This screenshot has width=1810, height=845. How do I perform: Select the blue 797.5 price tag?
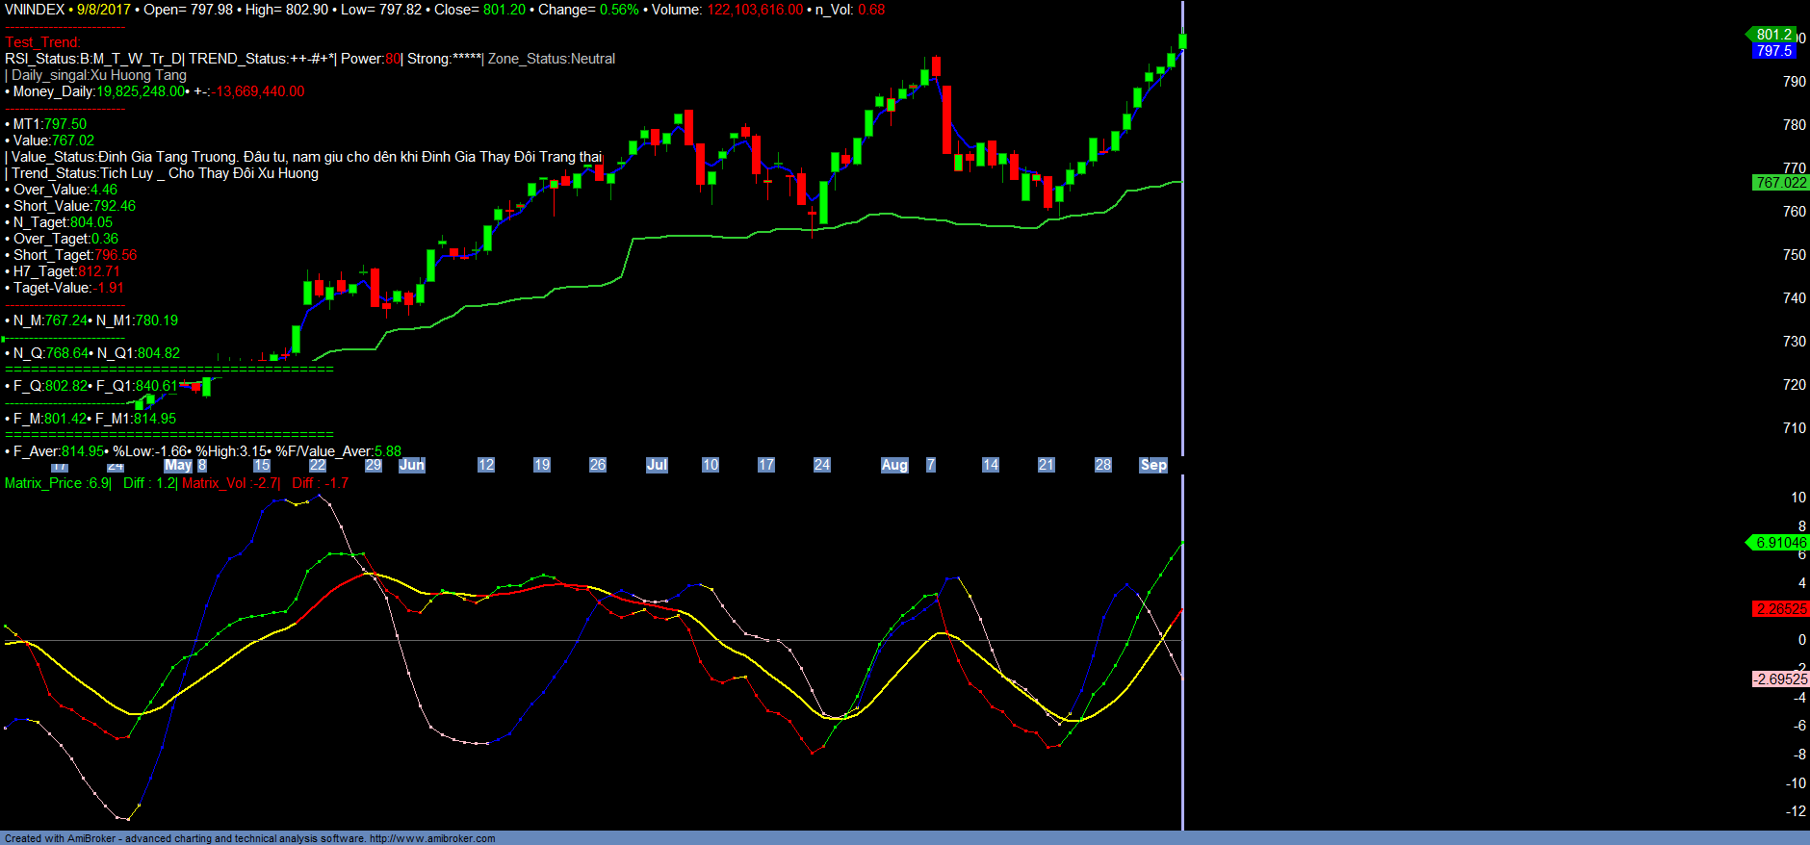[x=1773, y=51]
